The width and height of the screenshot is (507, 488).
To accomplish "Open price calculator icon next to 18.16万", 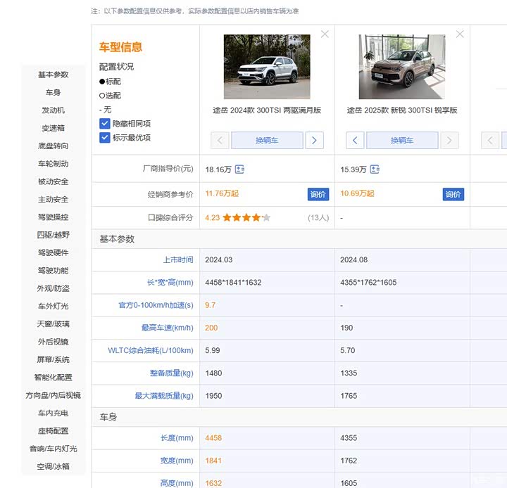I will (239, 169).
